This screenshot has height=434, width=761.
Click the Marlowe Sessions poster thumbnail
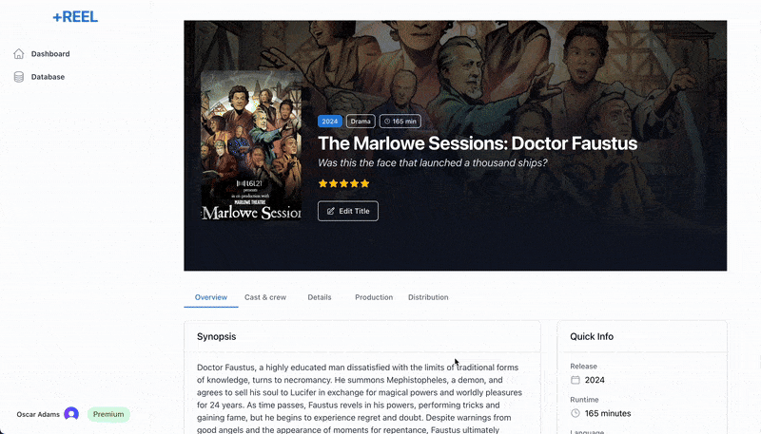pyautogui.click(x=251, y=146)
